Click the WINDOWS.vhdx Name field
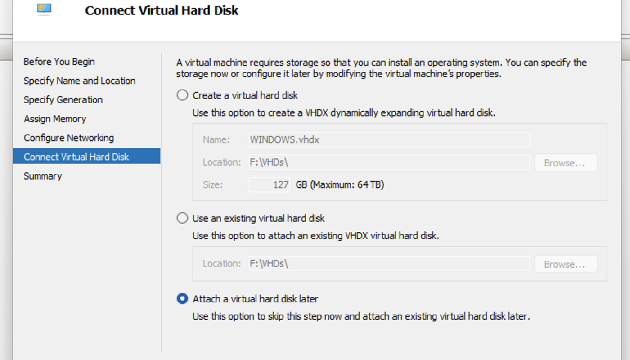The height and width of the screenshot is (360, 630). 389,139
